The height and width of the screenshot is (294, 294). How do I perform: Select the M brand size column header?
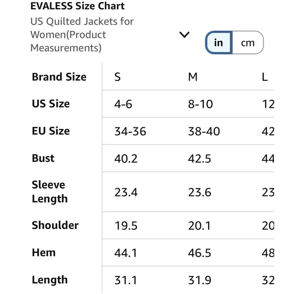pyautogui.click(x=193, y=77)
